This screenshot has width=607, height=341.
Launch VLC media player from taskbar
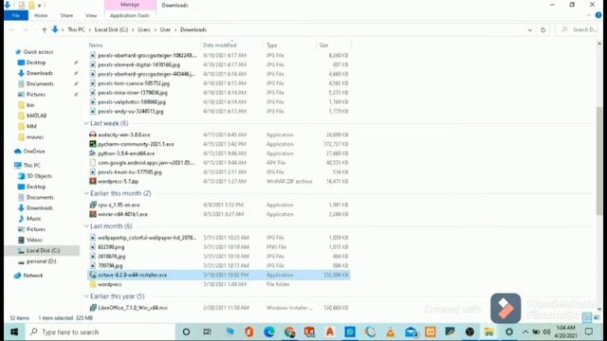[390, 332]
